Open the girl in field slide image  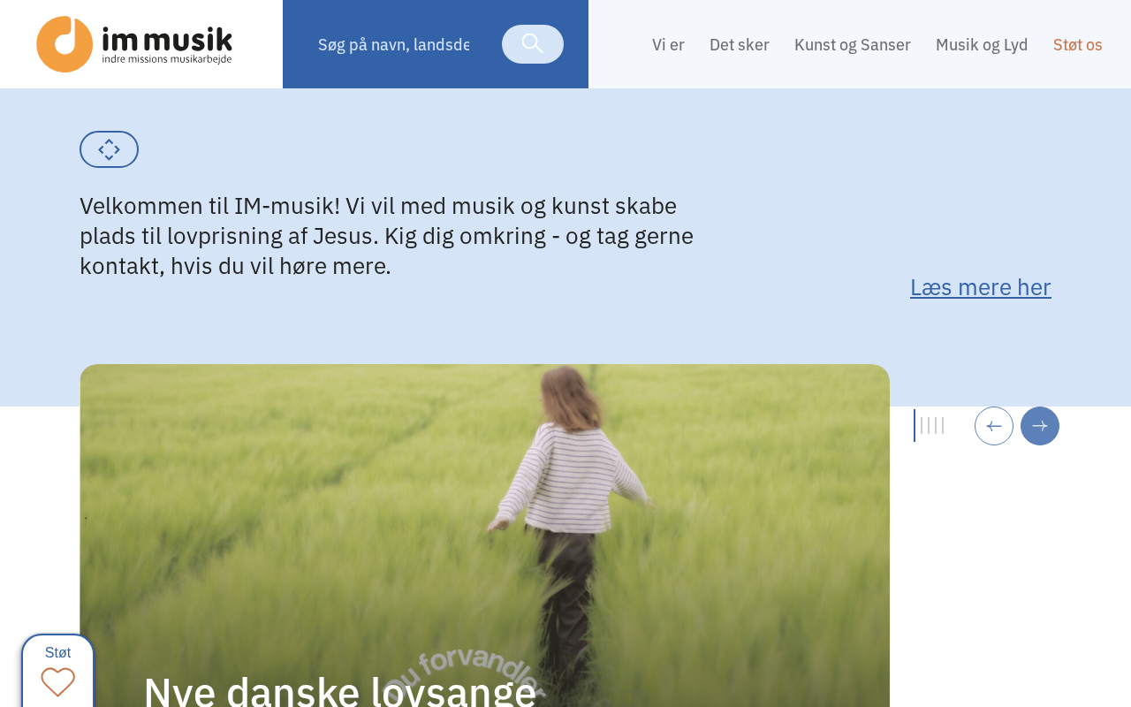484,536
